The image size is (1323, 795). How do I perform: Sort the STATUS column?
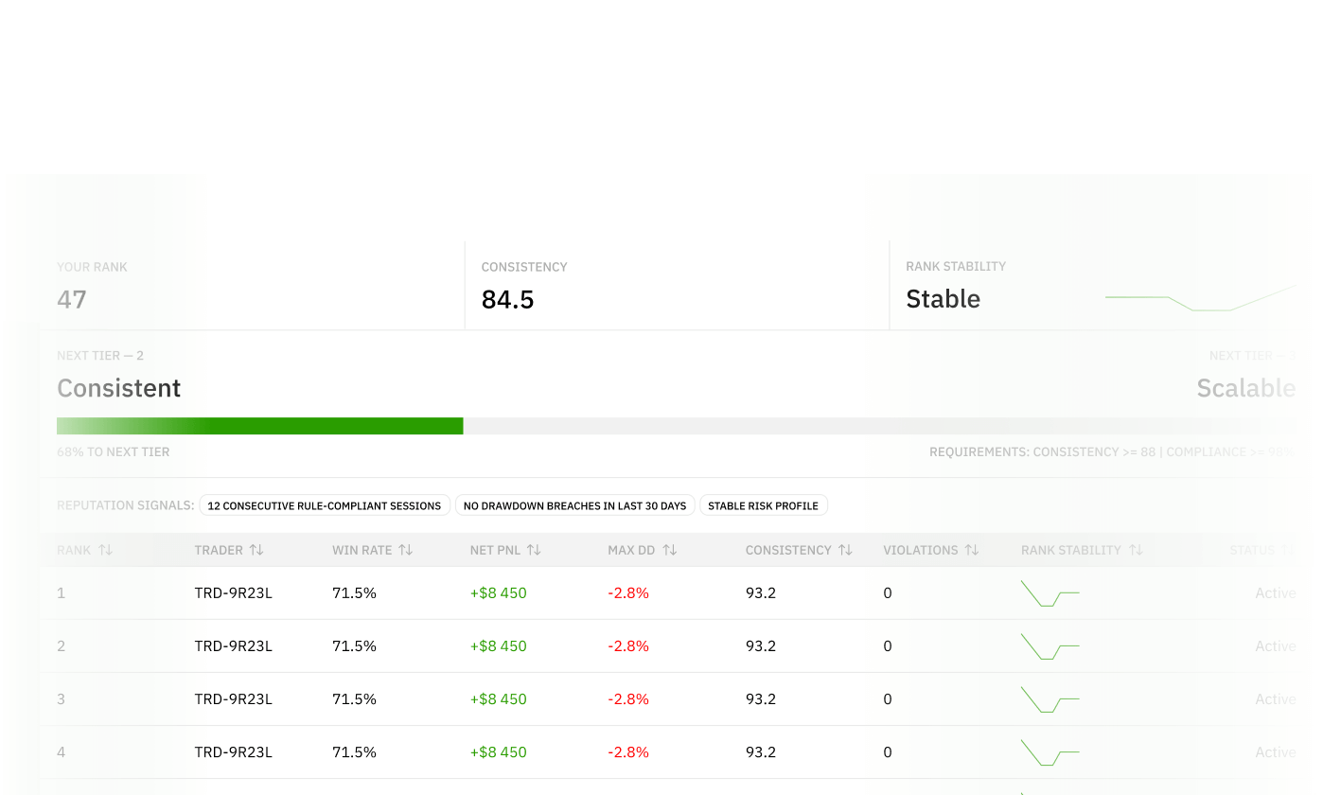coord(1290,549)
